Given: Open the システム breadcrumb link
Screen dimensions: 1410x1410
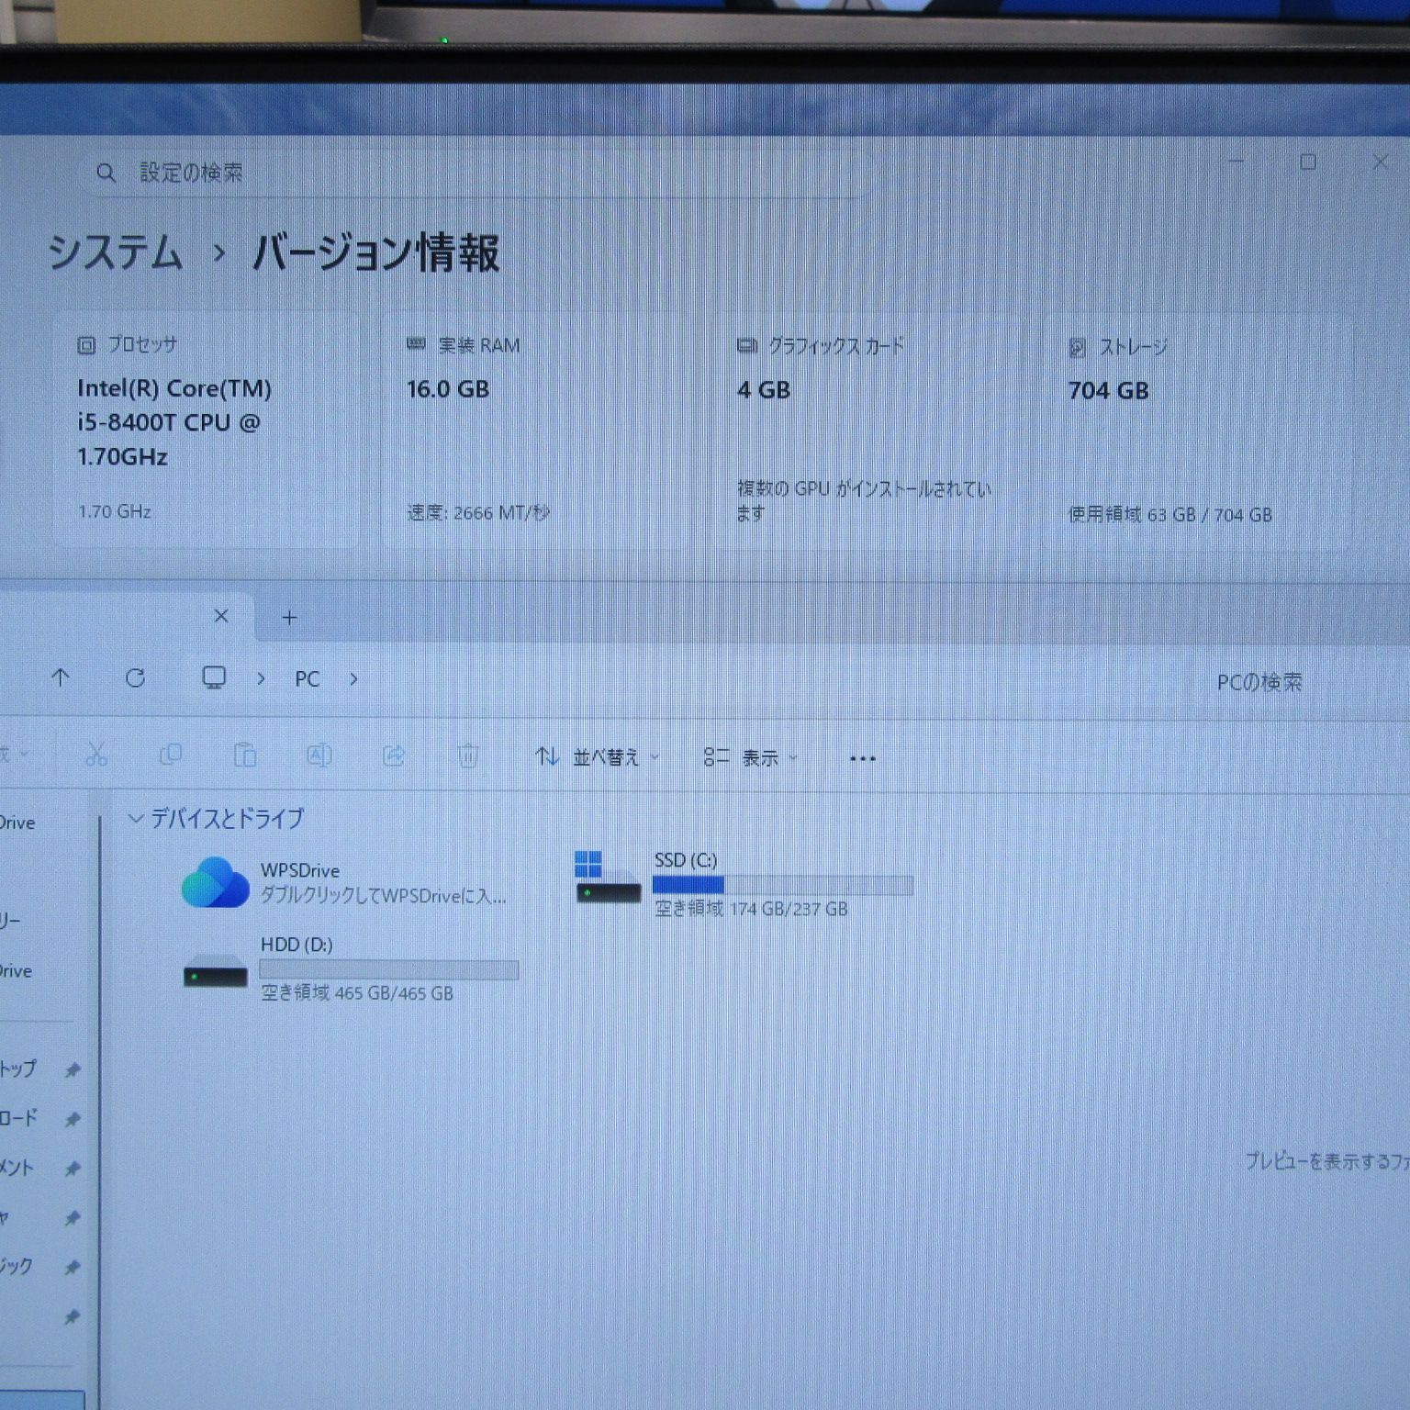Looking at the screenshot, I should (116, 252).
